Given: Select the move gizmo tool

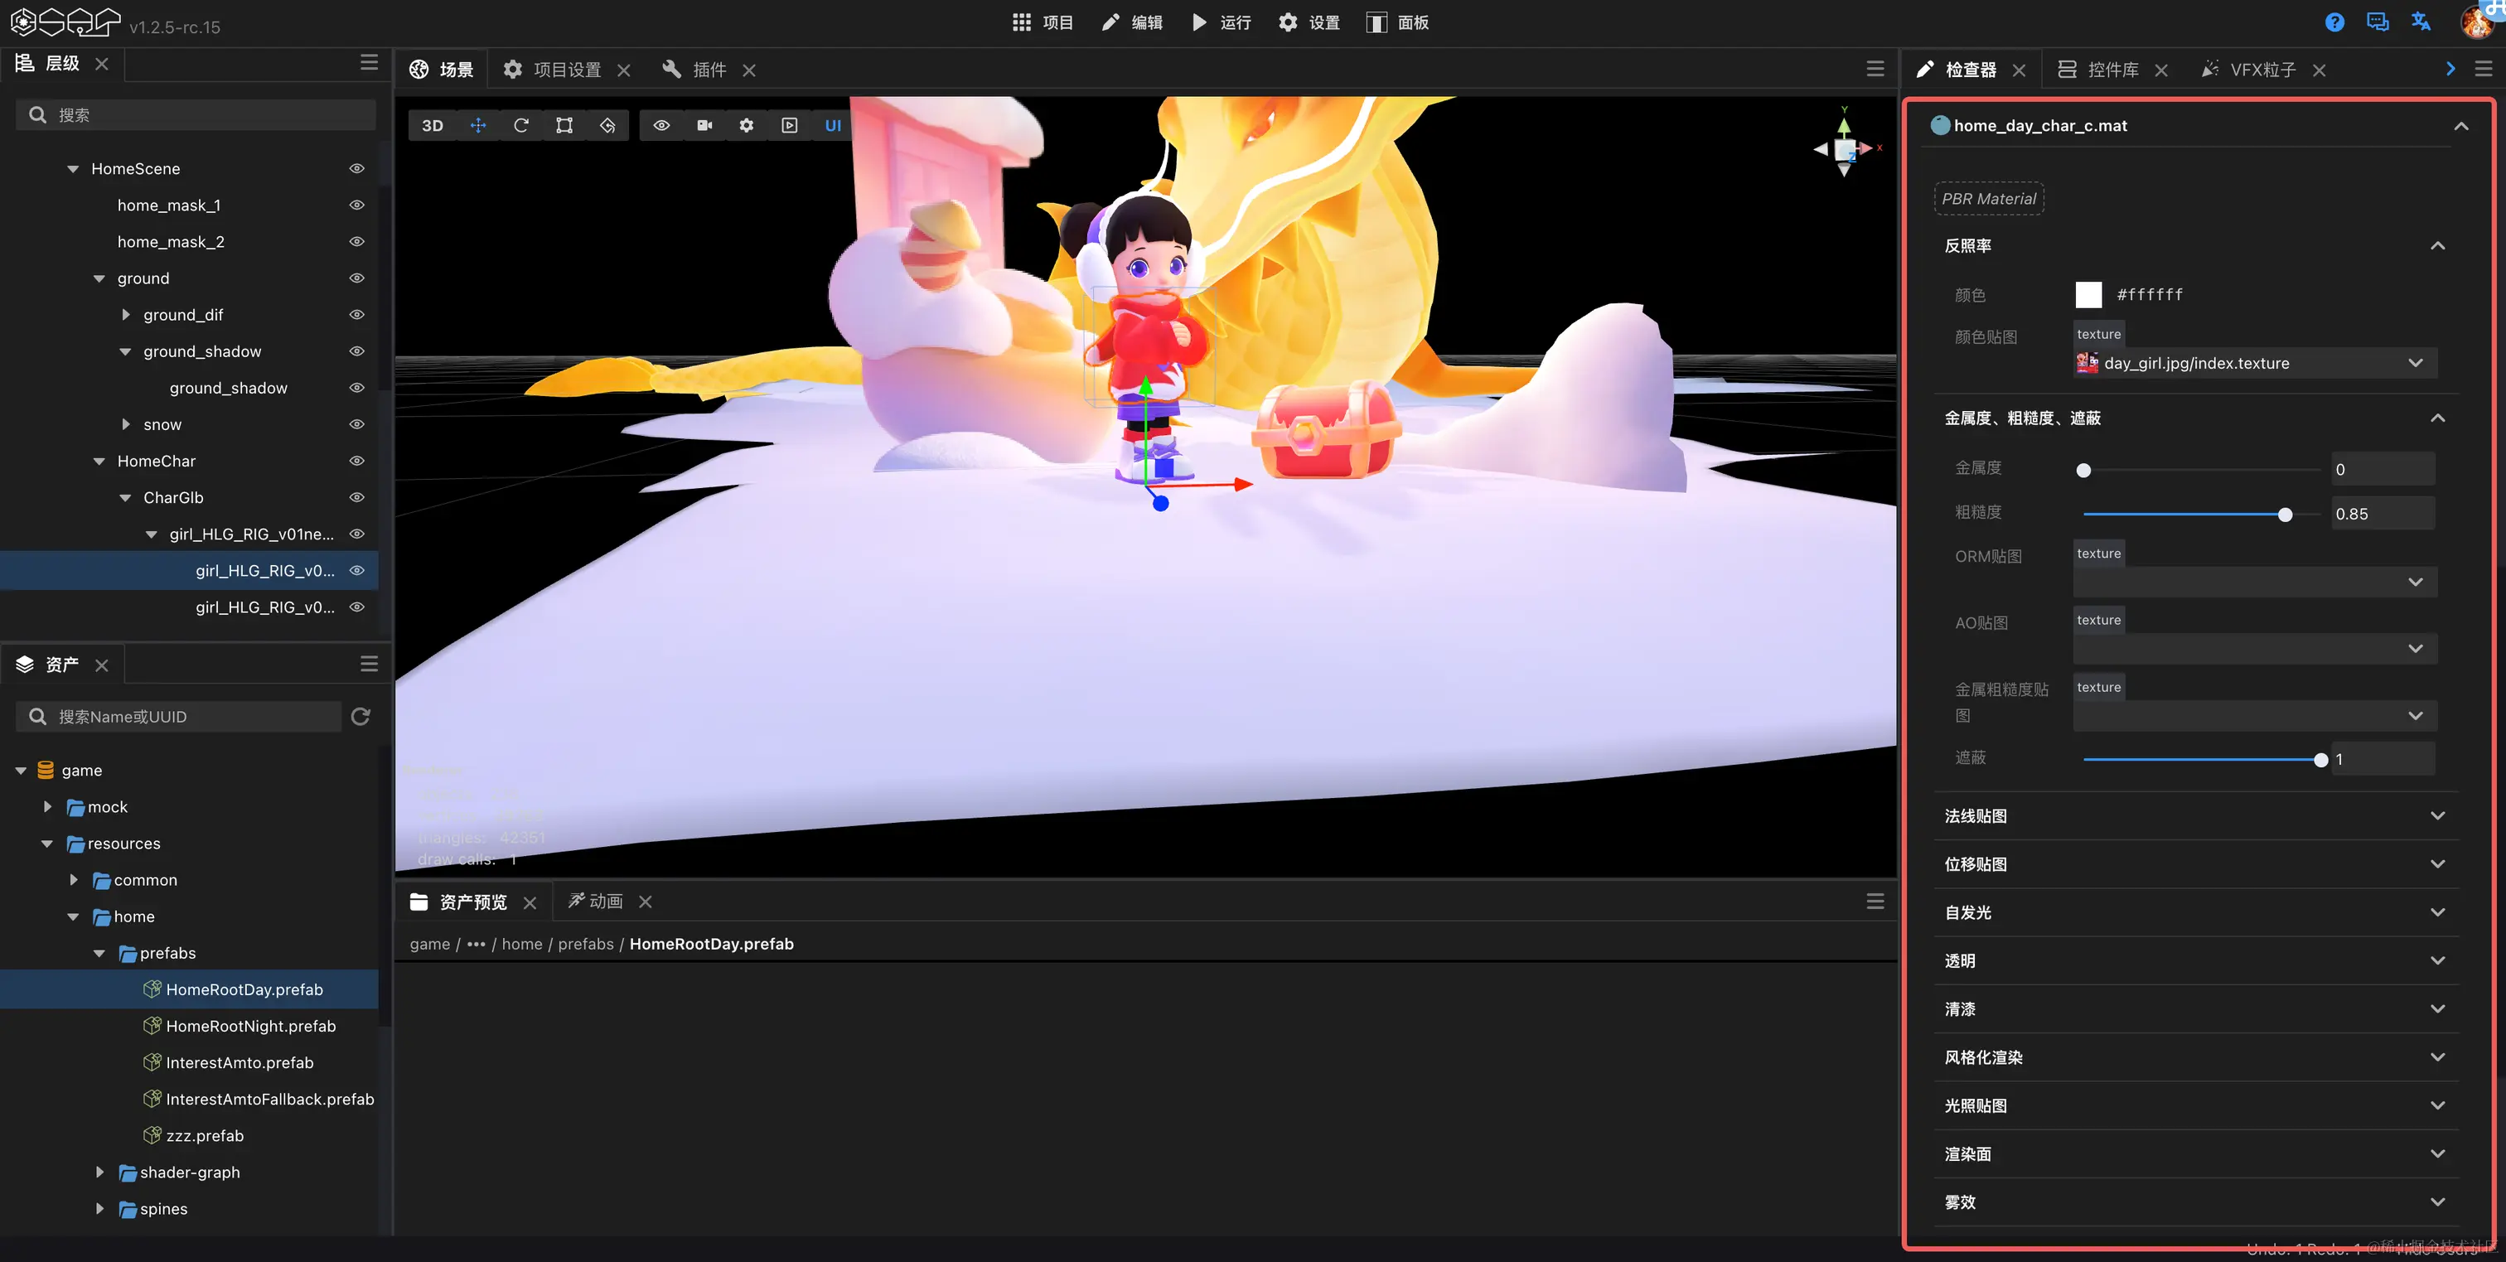Looking at the screenshot, I should point(477,125).
